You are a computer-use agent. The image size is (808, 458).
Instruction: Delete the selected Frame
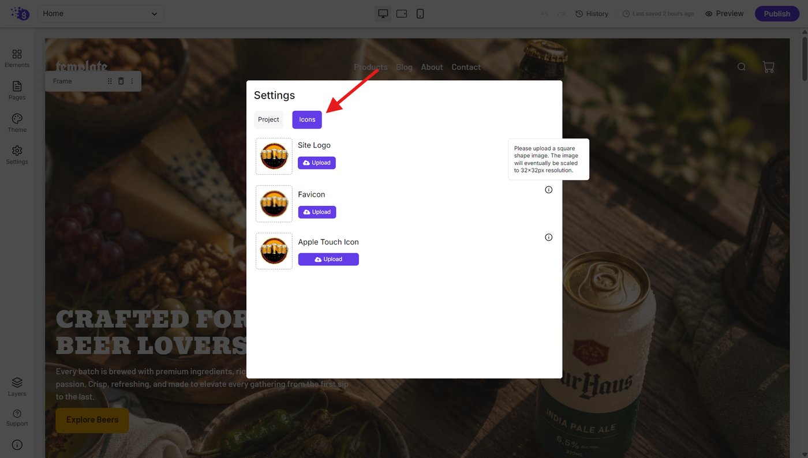(x=121, y=81)
